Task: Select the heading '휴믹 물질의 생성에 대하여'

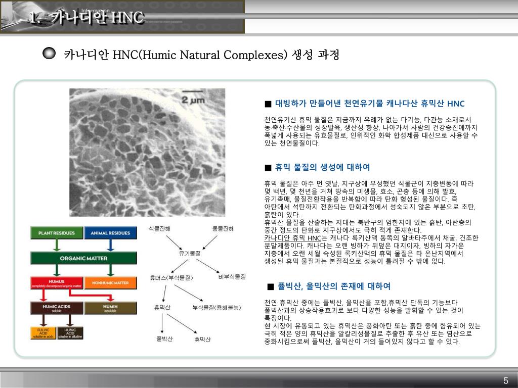Action: (x=322, y=167)
